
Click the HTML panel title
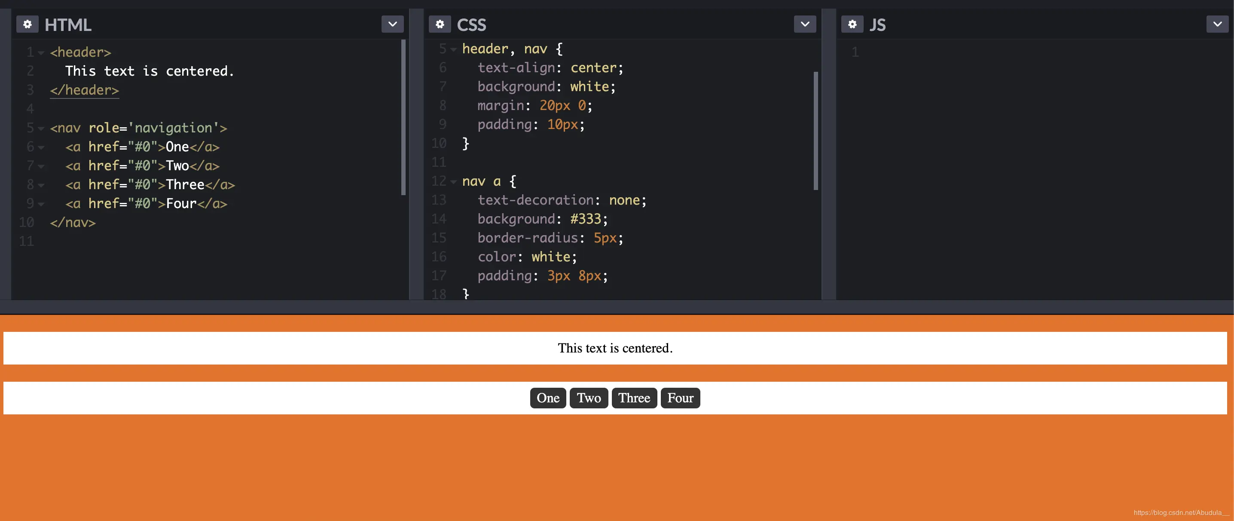[x=67, y=25]
